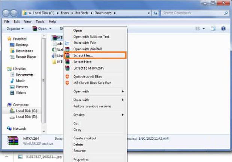Expand the downloaded jpg options chevron
232x162 pixels.
point(6,157)
